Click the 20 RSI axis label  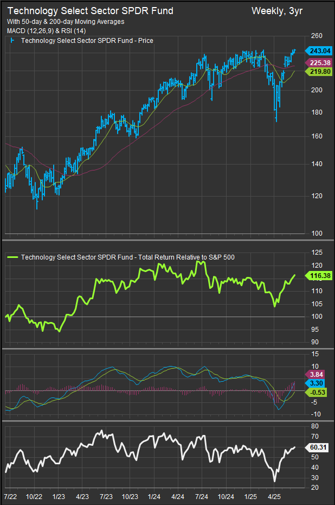click(x=315, y=488)
